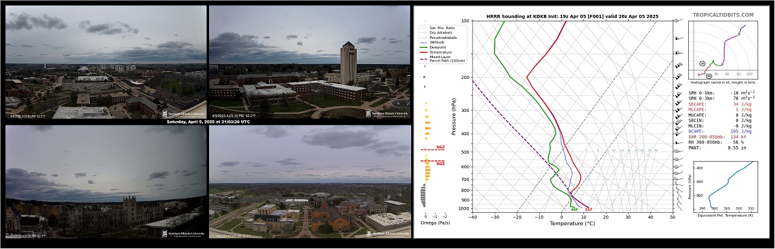Open the top-left webcam view
The height and width of the screenshot is (249, 775).
[106, 61]
